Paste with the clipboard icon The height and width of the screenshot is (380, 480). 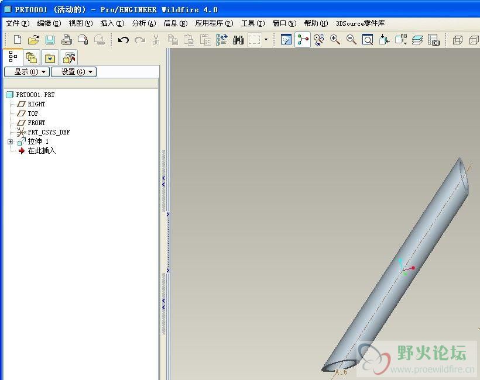click(189, 40)
